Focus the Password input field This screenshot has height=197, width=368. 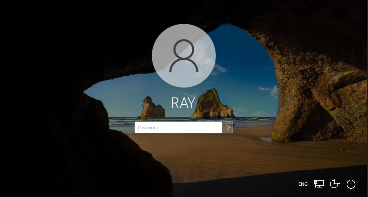[x=179, y=127]
